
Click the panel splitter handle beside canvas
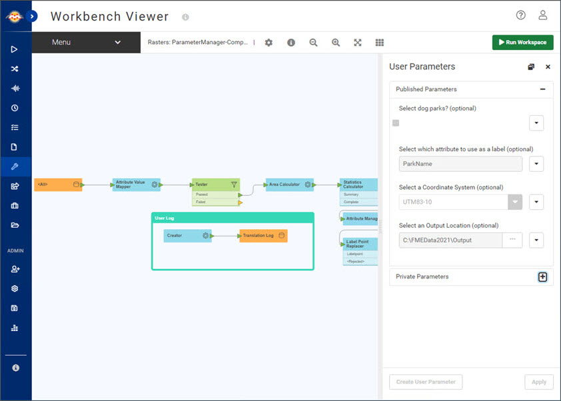pos(380,226)
